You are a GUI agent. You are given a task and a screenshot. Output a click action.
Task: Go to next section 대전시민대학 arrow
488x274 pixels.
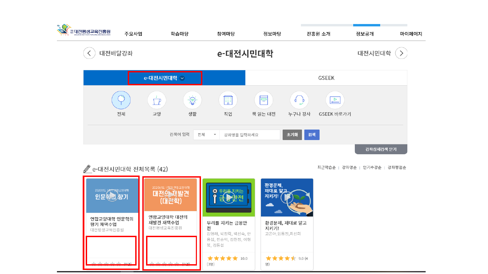click(x=401, y=53)
